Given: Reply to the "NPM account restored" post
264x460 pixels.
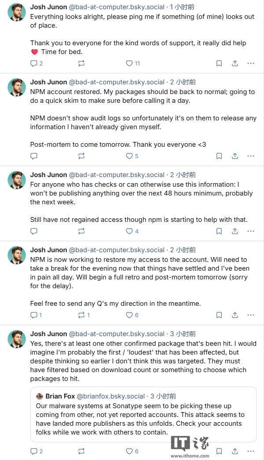Looking at the screenshot, I should click(x=34, y=156).
